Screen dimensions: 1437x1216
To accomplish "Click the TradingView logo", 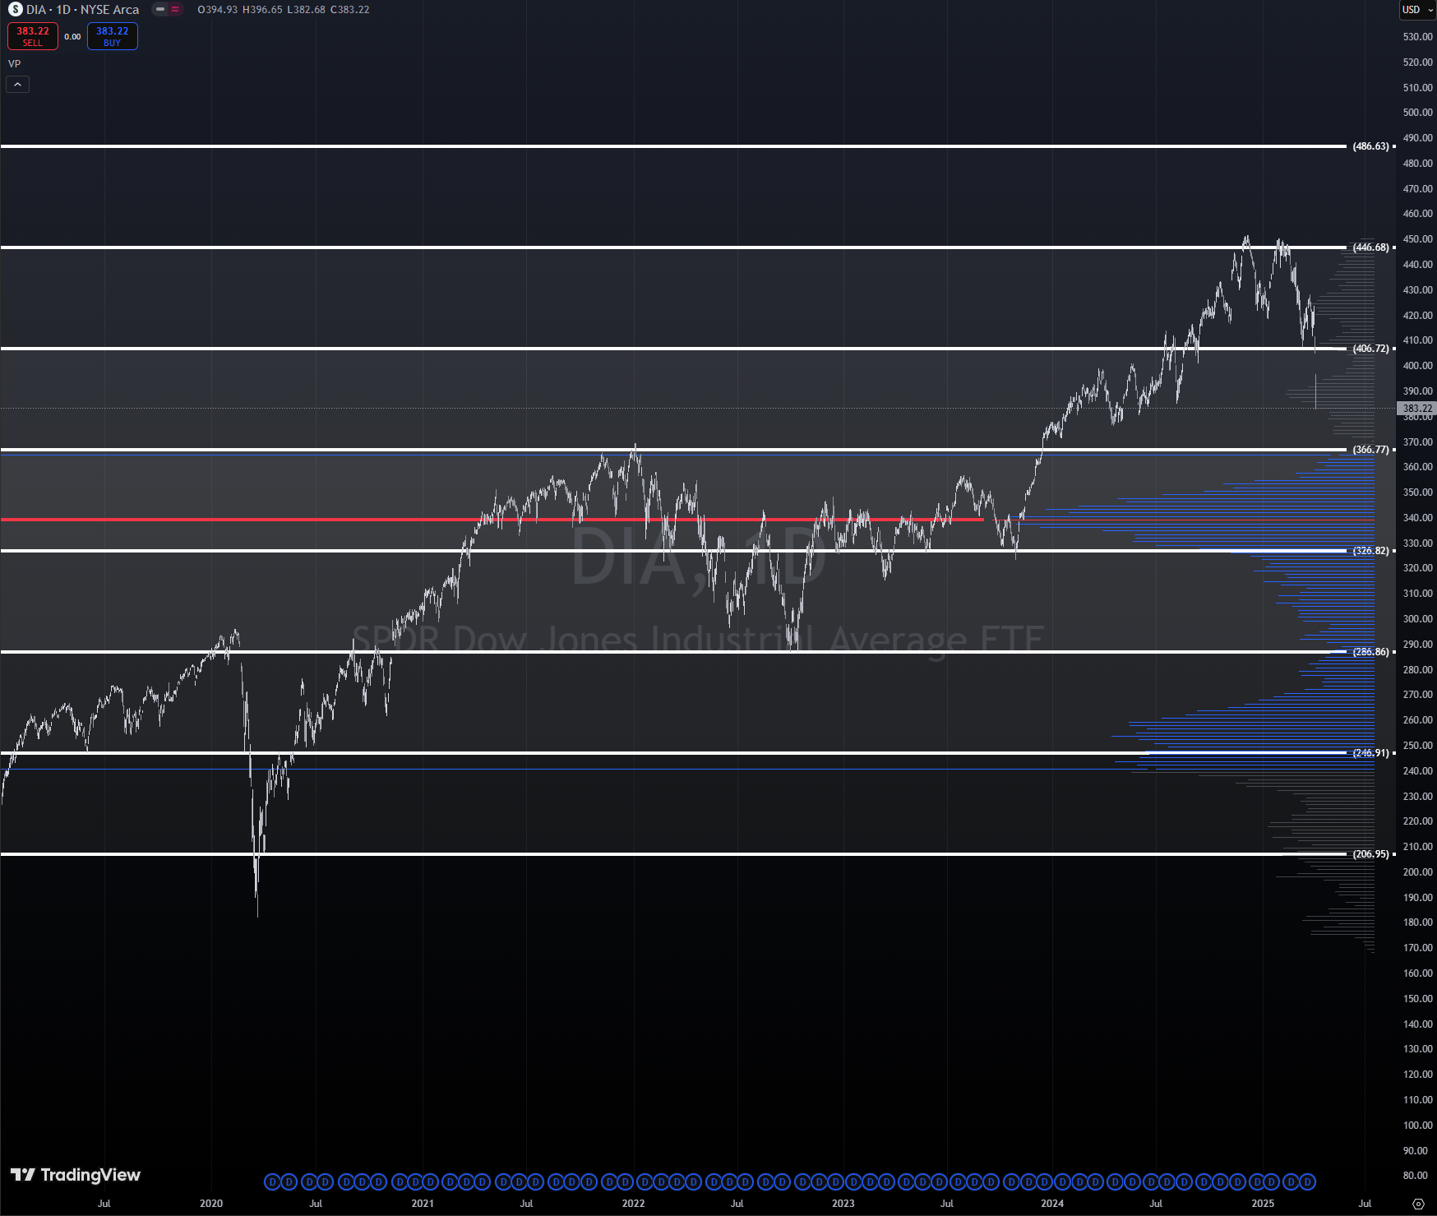I will pos(76,1175).
